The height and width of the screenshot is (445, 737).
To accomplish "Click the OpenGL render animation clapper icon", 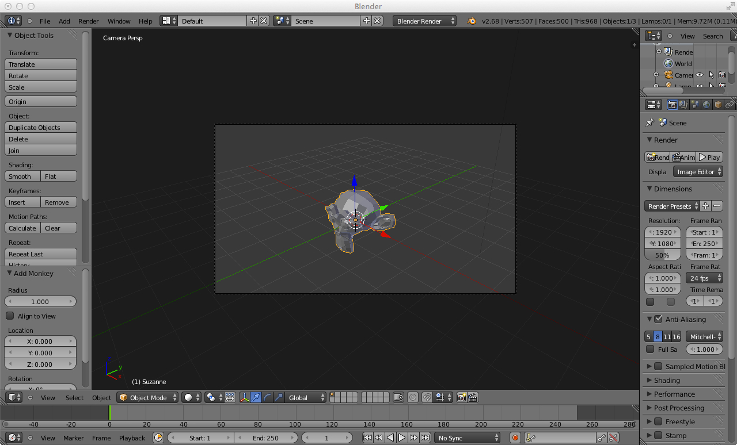I will (473, 397).
